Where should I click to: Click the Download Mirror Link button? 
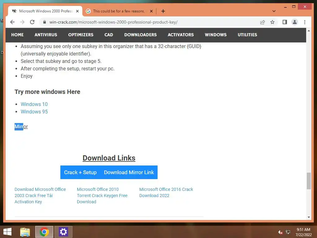pos(129,172)
